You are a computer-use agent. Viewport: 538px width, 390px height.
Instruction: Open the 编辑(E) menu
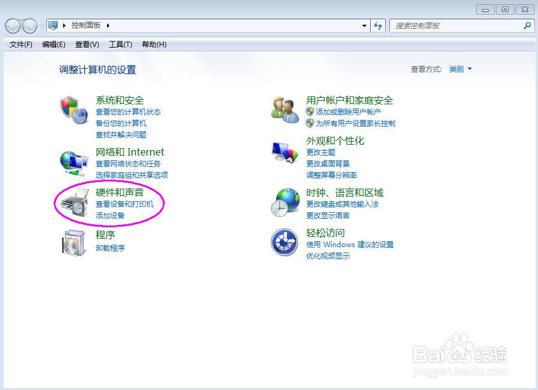tap(54, 45)
